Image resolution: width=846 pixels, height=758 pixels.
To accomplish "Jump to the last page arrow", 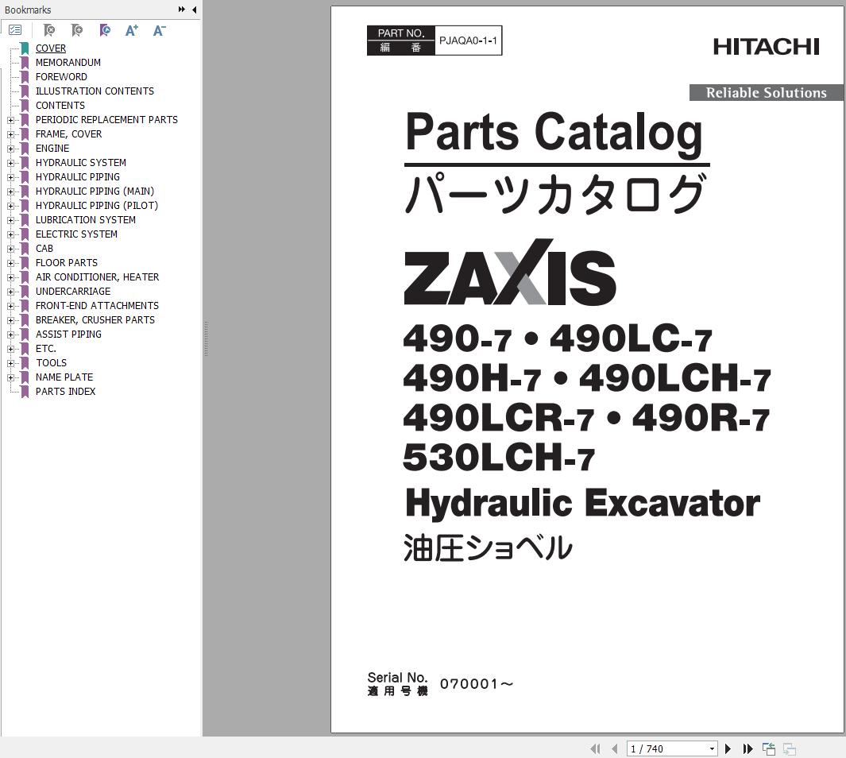I will 747,748.
